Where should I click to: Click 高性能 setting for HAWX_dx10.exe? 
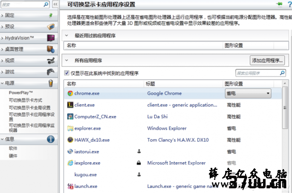(234, 140)
